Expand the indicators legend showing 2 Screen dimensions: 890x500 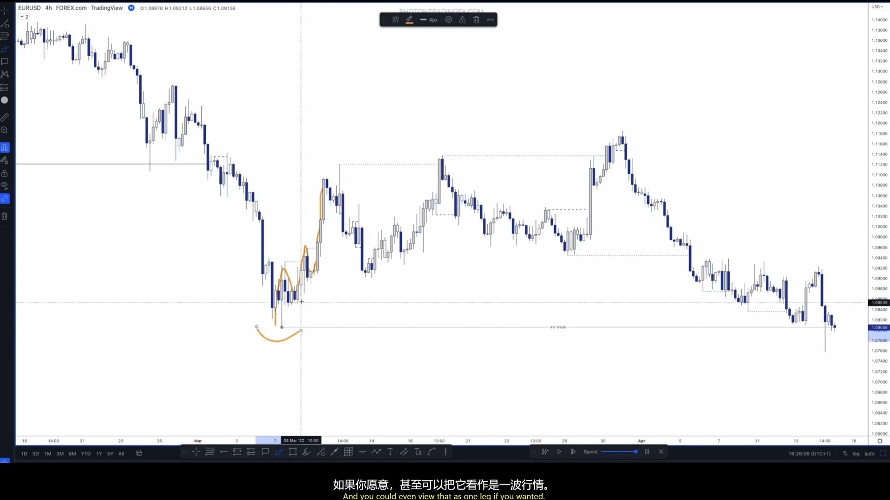[24, 17]
